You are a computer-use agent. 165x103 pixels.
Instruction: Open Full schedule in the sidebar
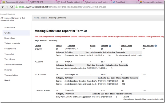click(x=10, y=49)
